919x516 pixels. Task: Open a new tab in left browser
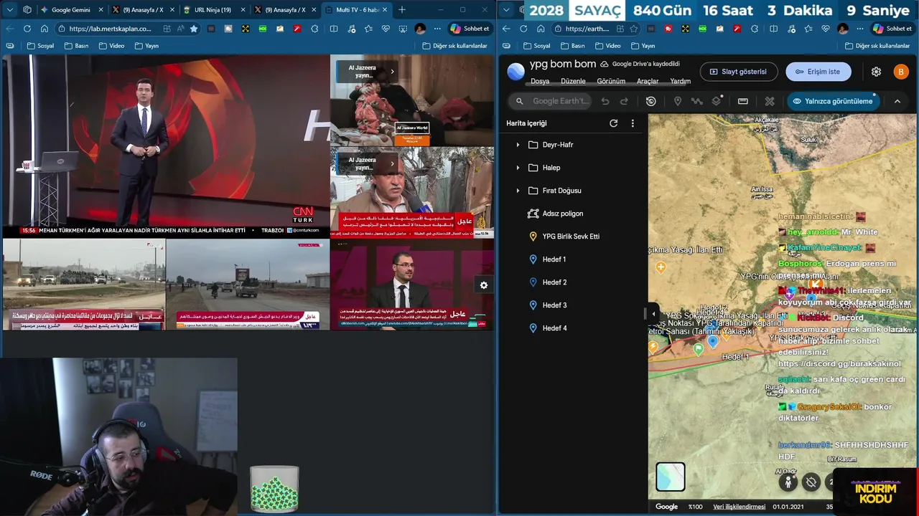pyautogui.click(x=402, y=10)
